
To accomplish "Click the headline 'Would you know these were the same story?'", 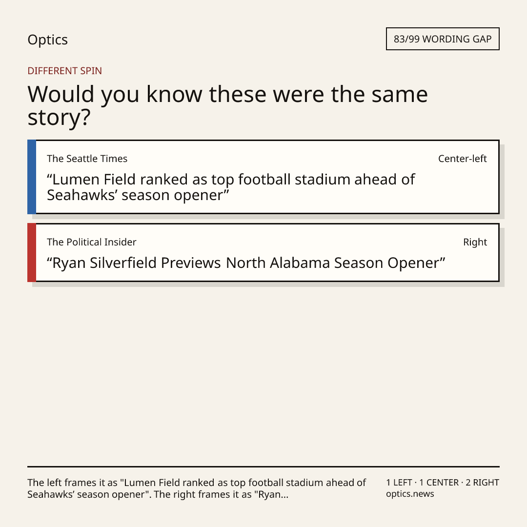I will [227, 105].
